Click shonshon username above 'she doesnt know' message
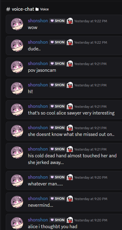 [38, 128]
